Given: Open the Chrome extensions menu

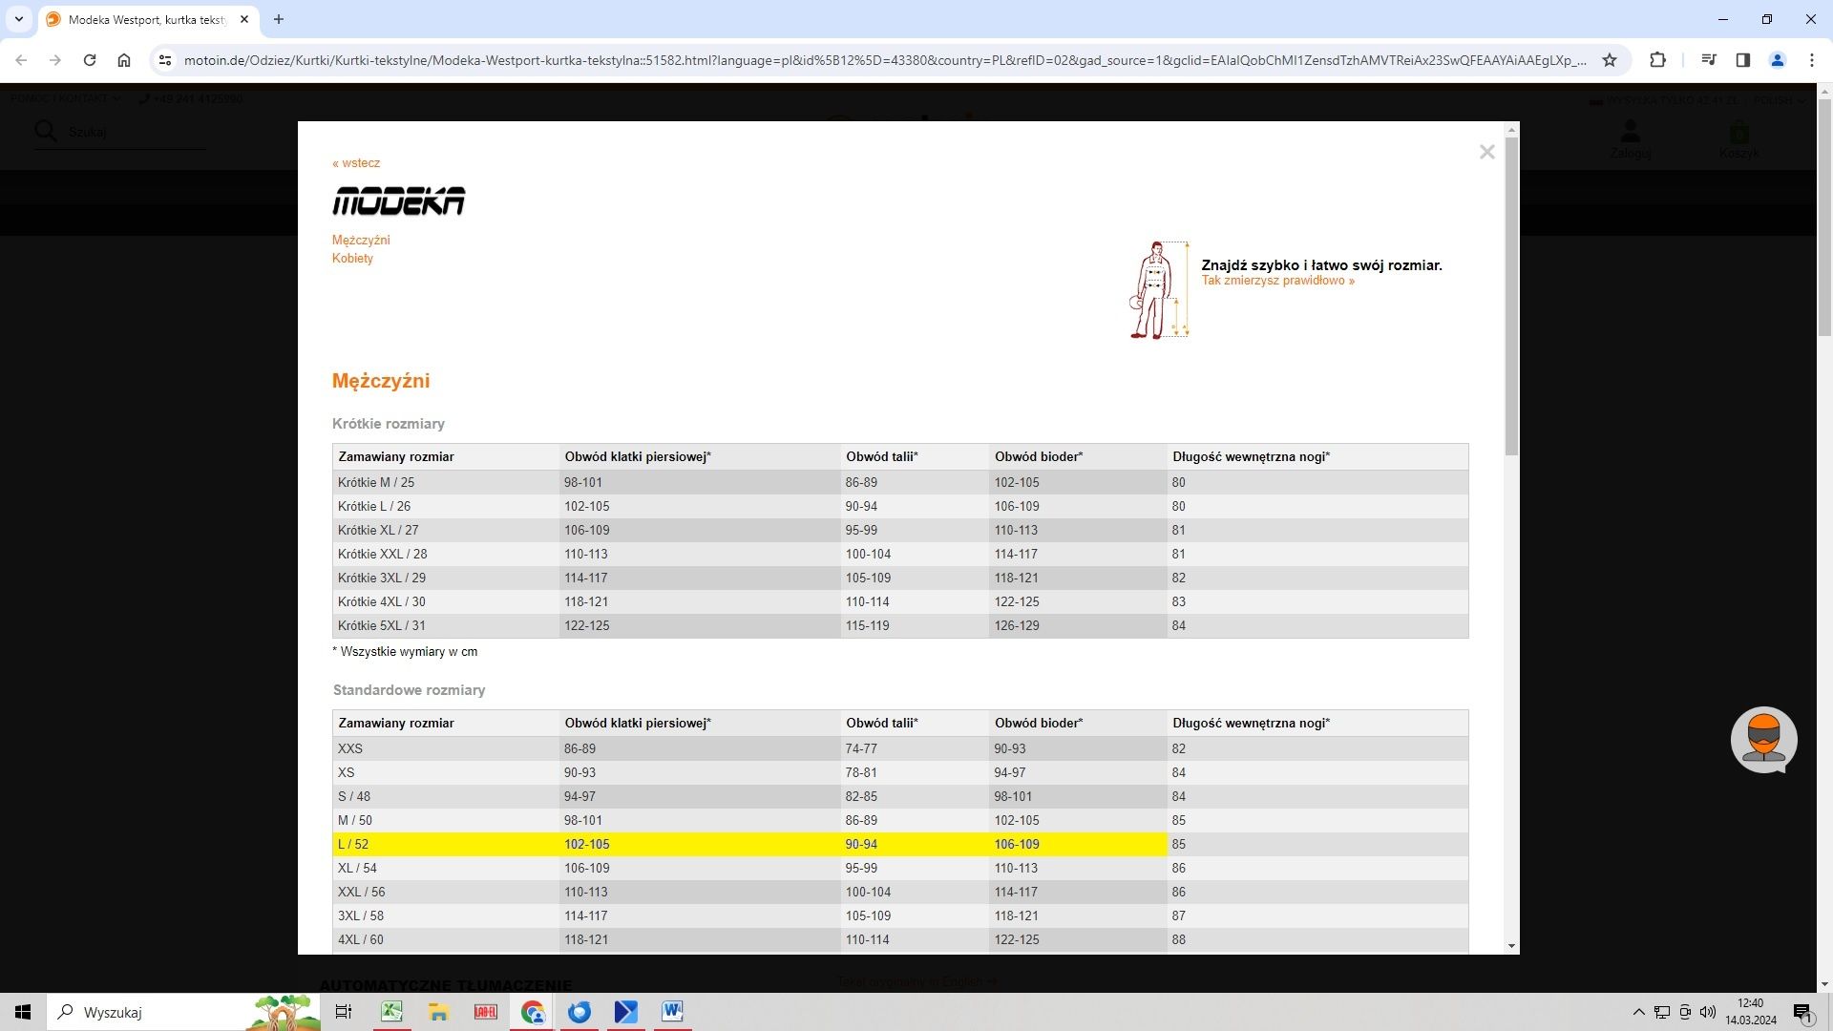Looking at the screenshot, I should tap(1657, 60).
